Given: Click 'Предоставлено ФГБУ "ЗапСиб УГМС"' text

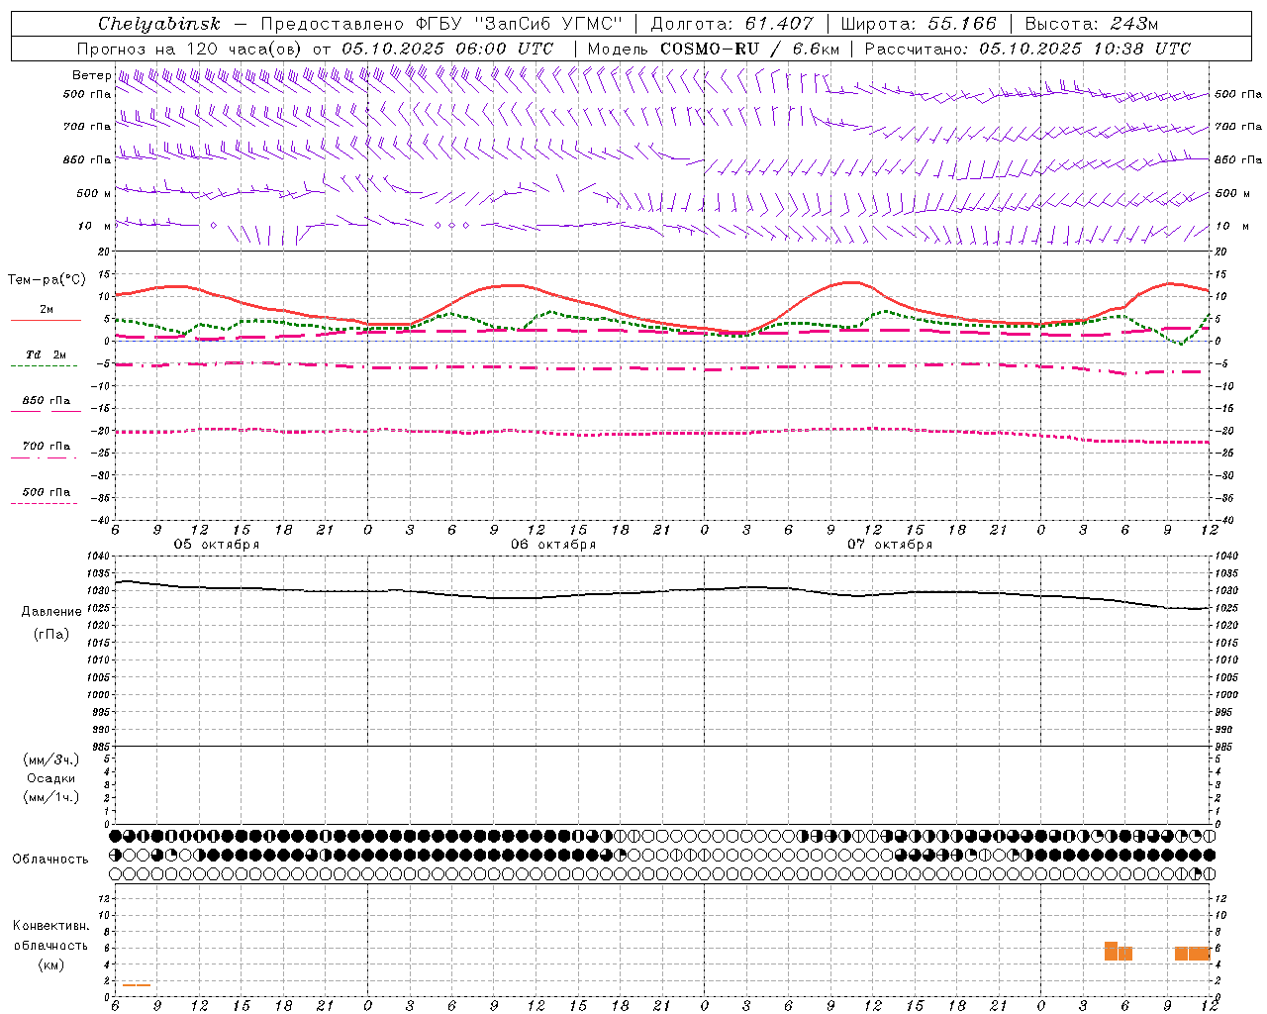Looking at the screenshot, I should tap(441, 24).
